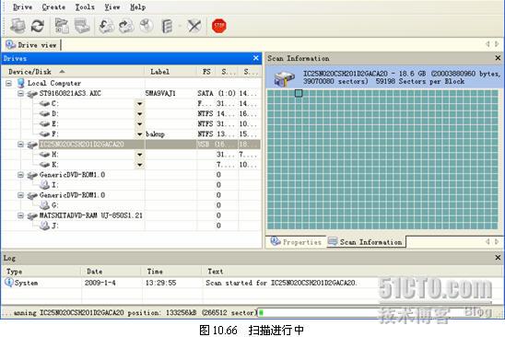Click the FS column header

tap(206, 72)
